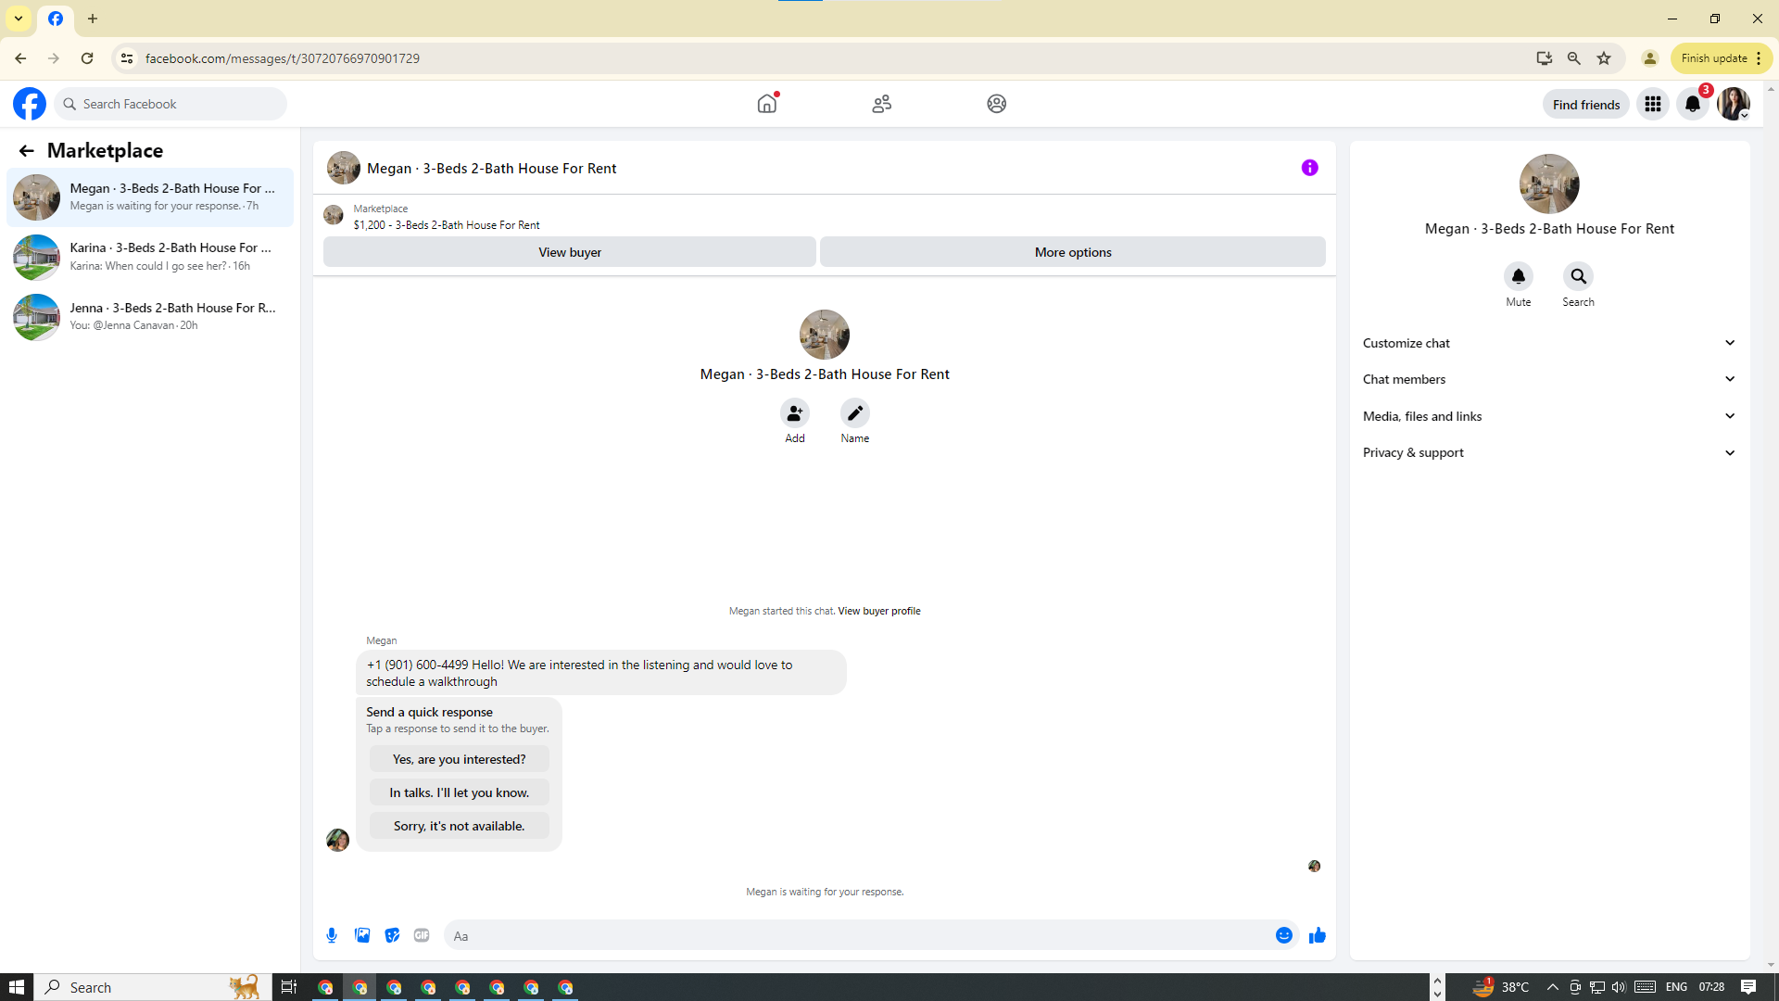The width and height of the screenshot is (1779, 1001).
Task: Open the GIF picker icon
Action: pyautogui.click(x=422, y=935)
